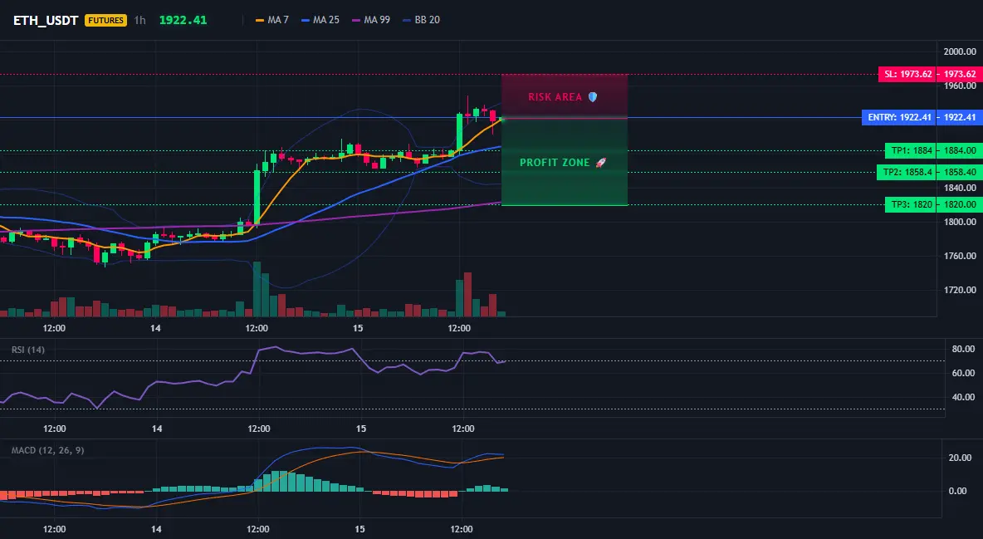Select the SL: 1973.62 price tag
Image resolution: width=983 pixels, height=539 pixels.
907,74
